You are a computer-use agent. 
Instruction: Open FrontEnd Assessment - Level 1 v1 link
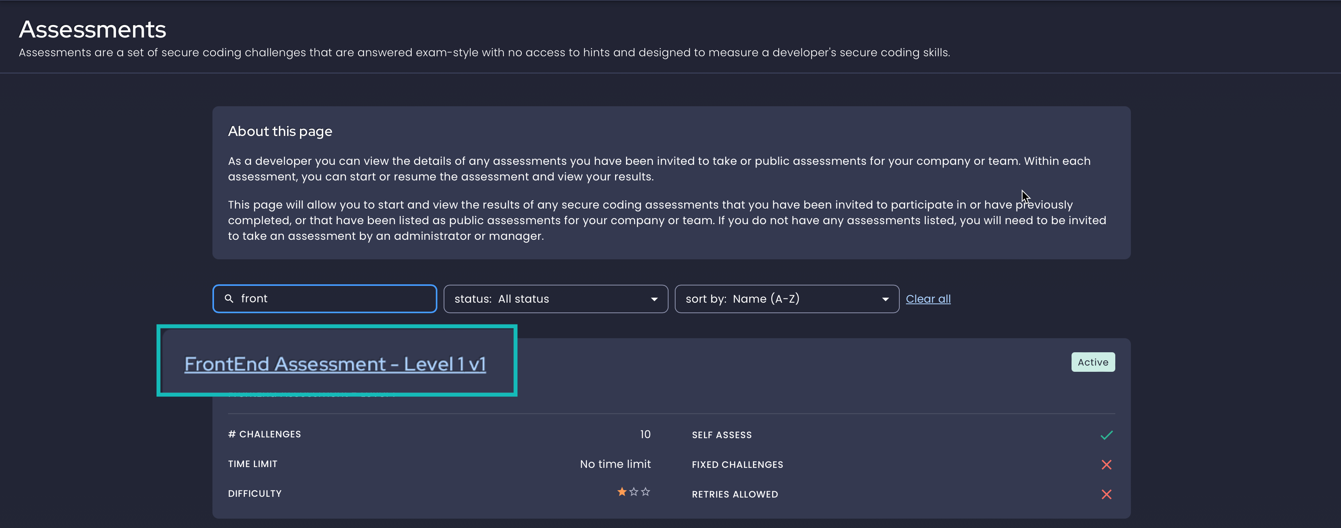tap(335, 364)
